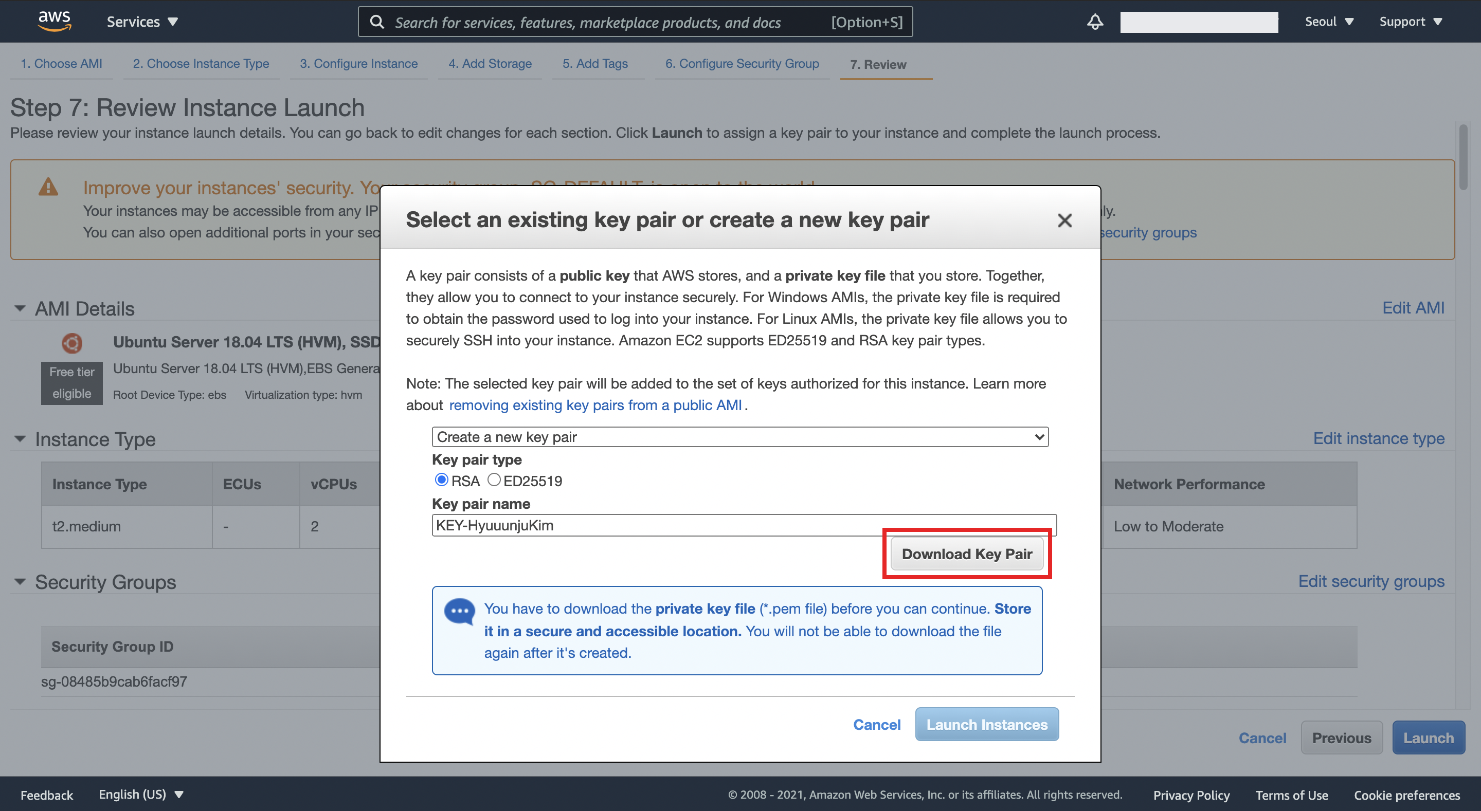Select the RSA key pair type

pyautogui.click(x=442, y=480)
